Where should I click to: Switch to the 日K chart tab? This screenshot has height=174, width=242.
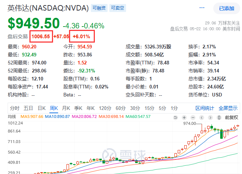[x=42, y=108]
